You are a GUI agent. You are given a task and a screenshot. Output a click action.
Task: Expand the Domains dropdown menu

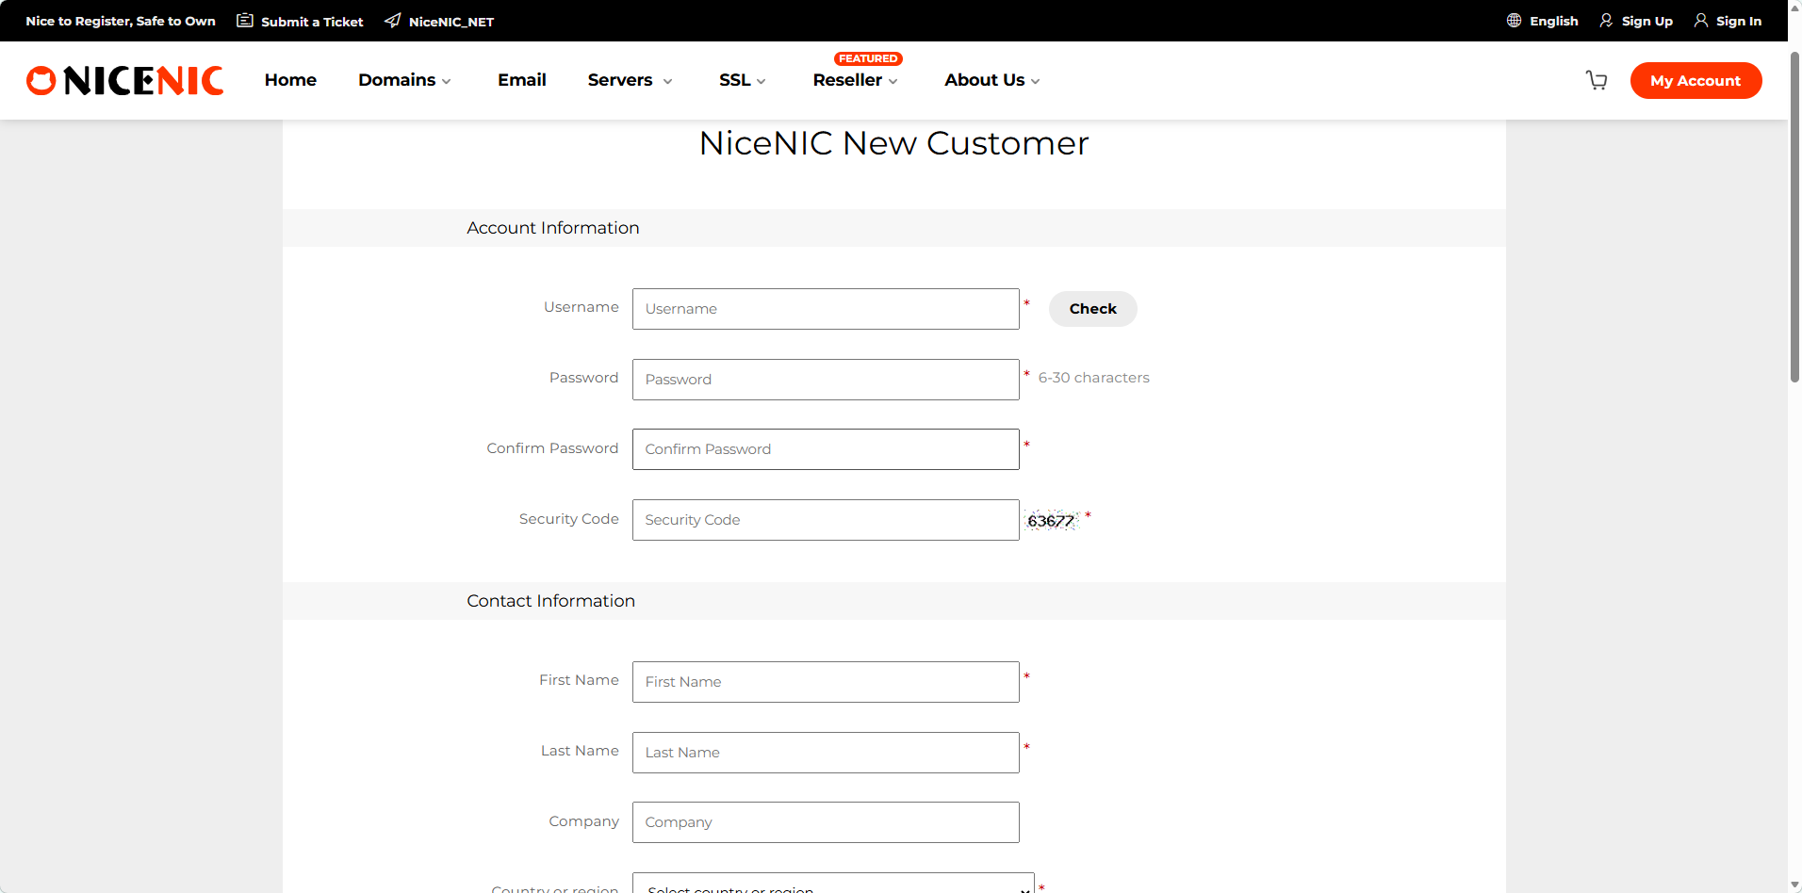[x=404, y=81]
